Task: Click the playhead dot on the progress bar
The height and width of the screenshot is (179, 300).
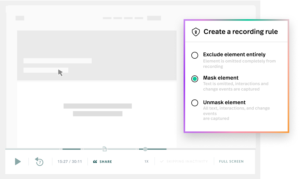Action: click(145, 149)
